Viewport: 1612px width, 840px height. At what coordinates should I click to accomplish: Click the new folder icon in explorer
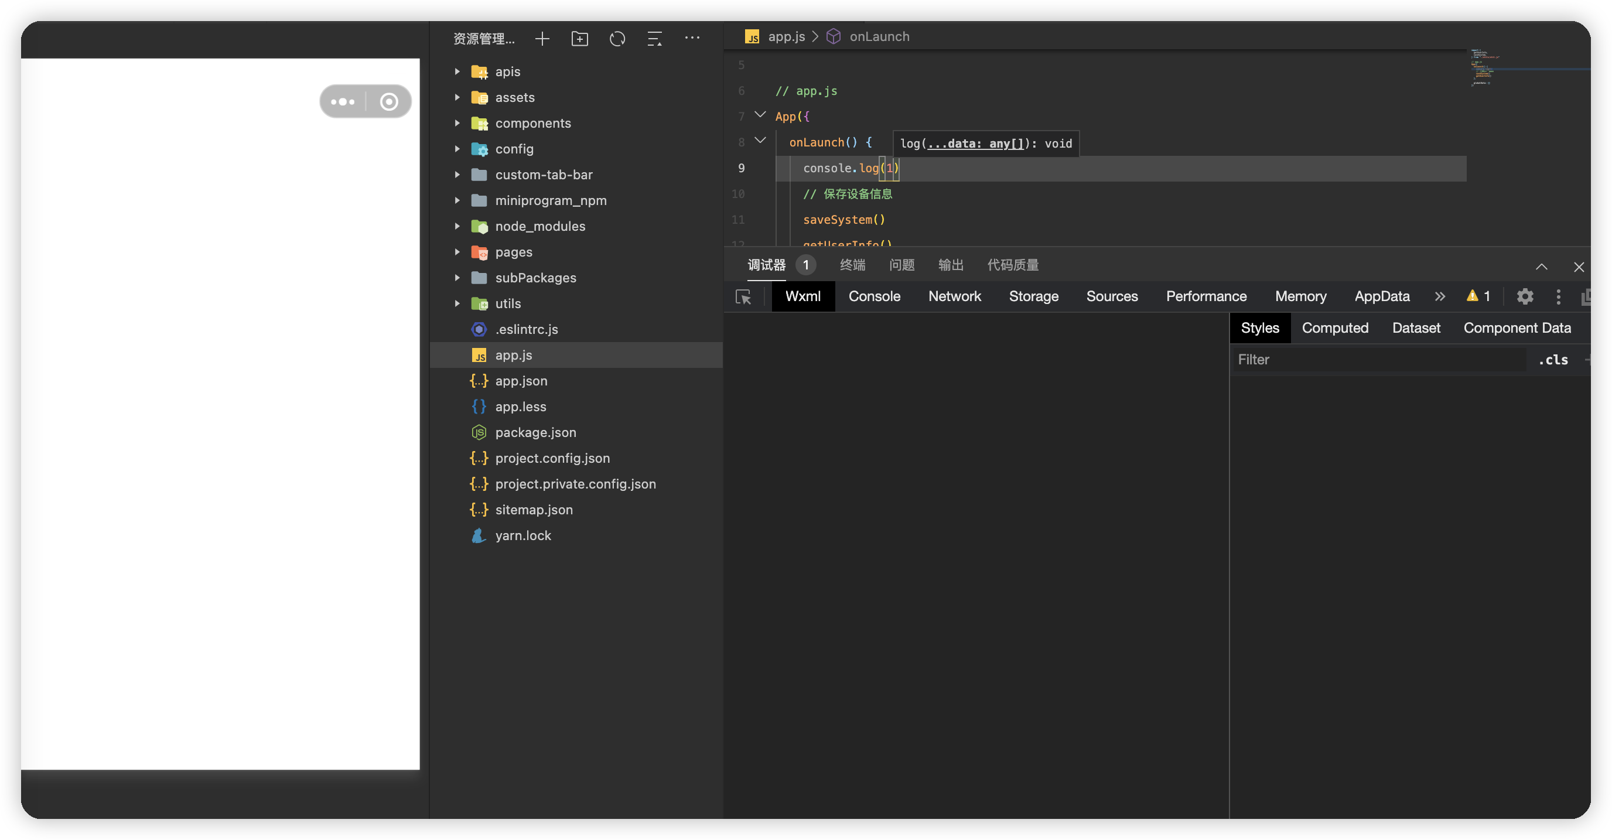[x=579, y=39]
